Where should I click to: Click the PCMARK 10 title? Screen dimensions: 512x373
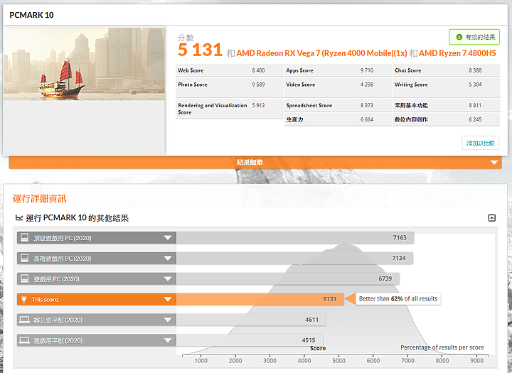pos(31,15)
